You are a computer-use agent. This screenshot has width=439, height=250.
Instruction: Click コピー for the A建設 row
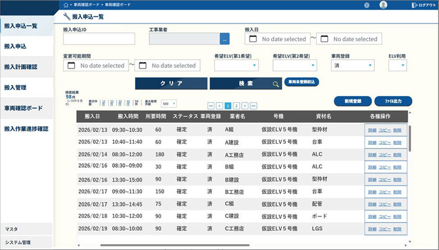(x=385, y=143)
